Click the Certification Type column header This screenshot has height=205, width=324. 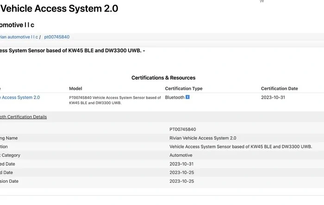tap(184, 88)
